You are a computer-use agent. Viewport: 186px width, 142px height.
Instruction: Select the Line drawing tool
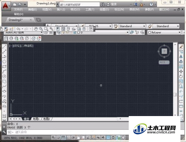[4, 46]
